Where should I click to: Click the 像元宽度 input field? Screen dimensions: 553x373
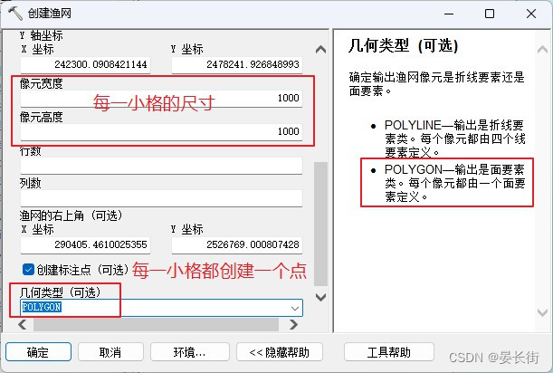click(161, 98)
